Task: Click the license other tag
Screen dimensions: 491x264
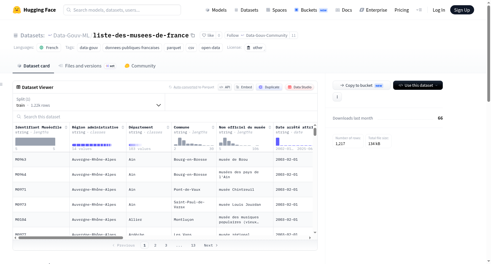Action: [x=255, y=48]
